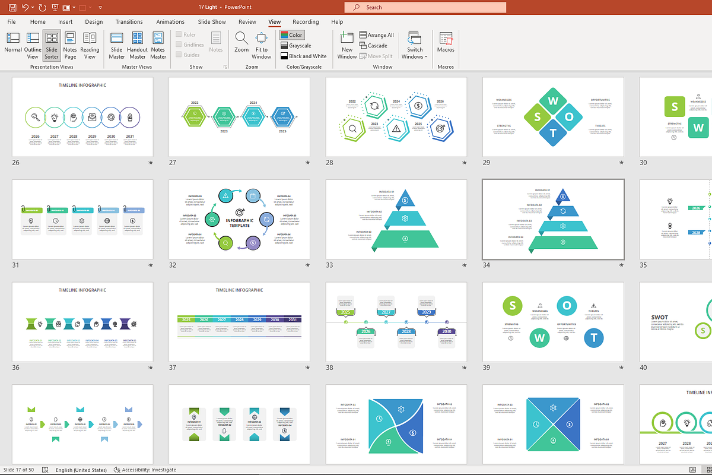Go to the Slide Show tab
This screenshot has width=712, height=475.
212,22
